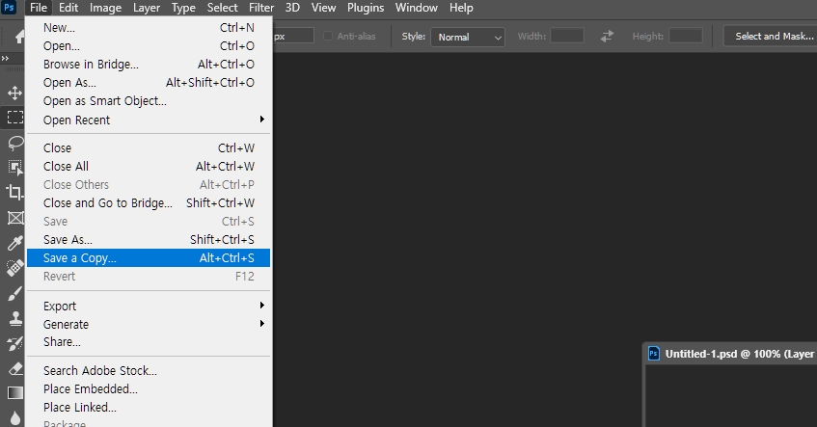Viewport: 817px width, 427px height.
Task: Open the Window menu
Action: 417,8
